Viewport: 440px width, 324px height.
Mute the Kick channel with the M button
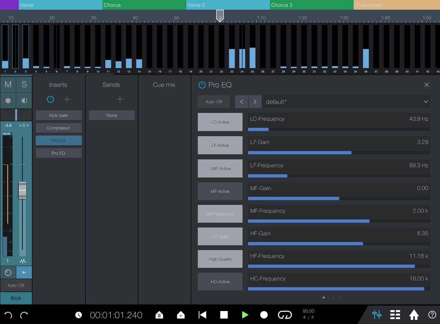point(8,85)
